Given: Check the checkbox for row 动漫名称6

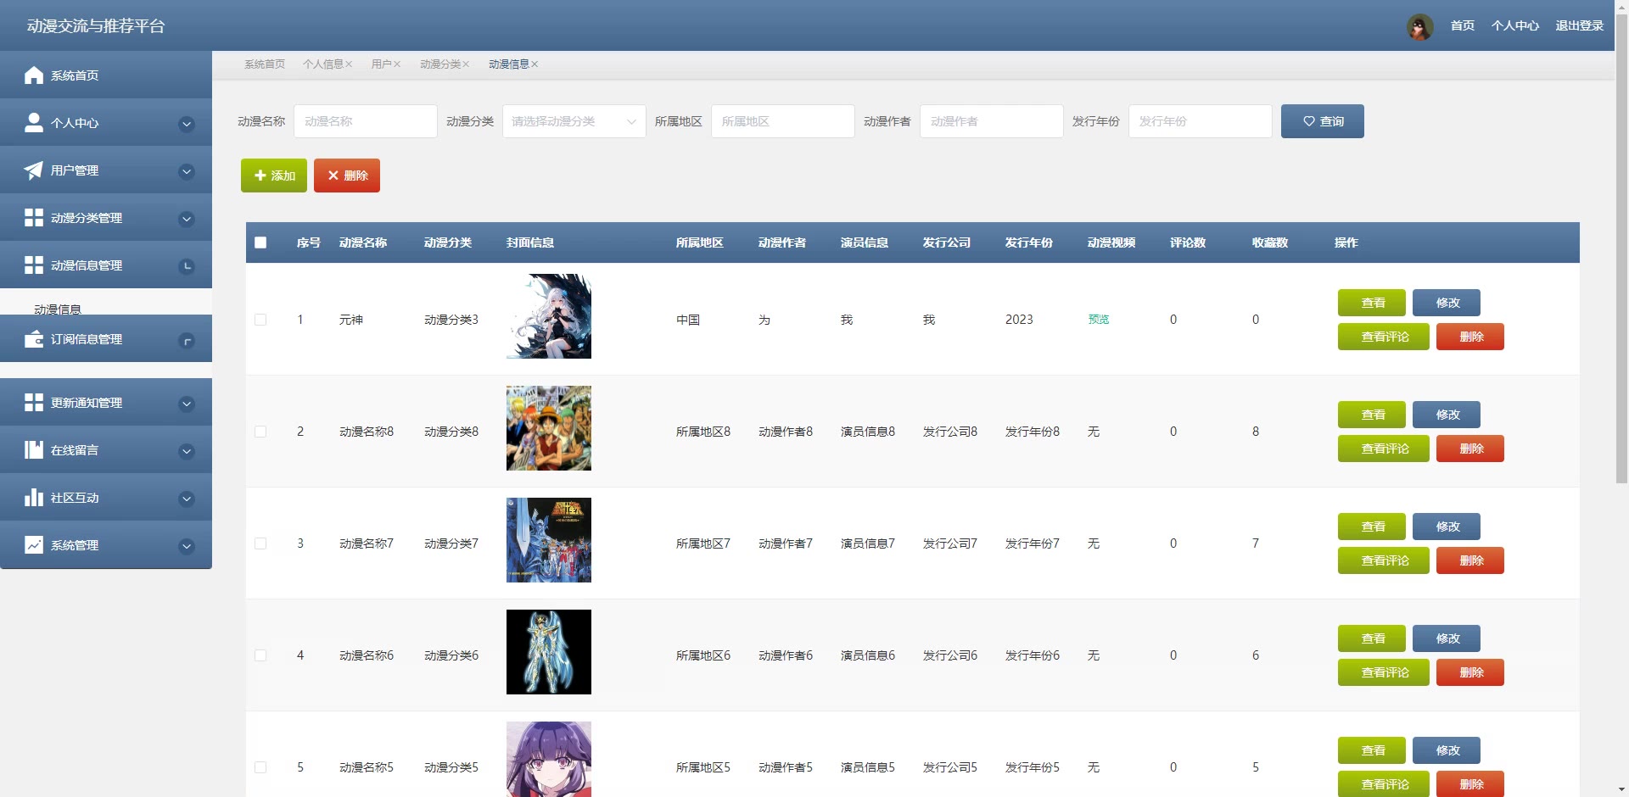Looking at the screenshot, I should pyautogui.click(x=260, y=655).
